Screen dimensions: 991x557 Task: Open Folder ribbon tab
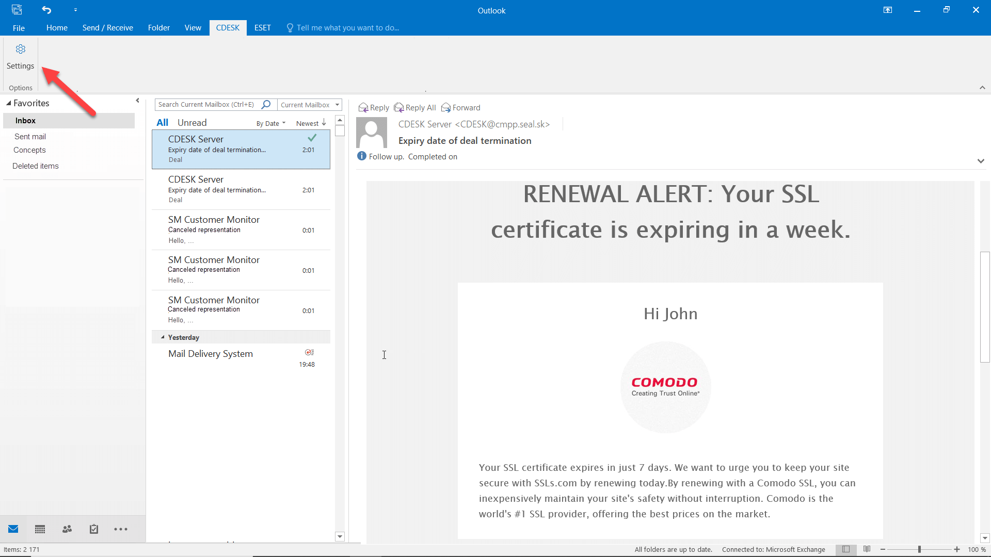159,28
